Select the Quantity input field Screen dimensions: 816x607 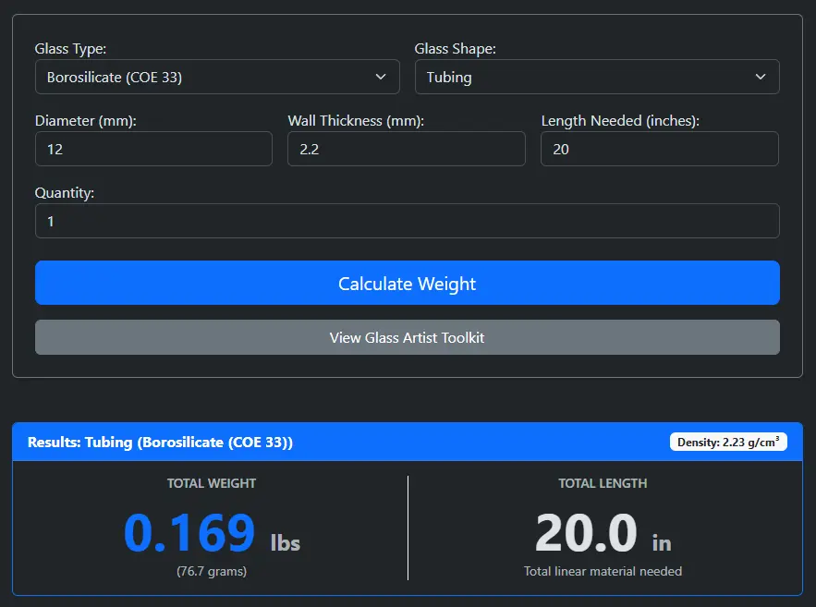point(408,221)
